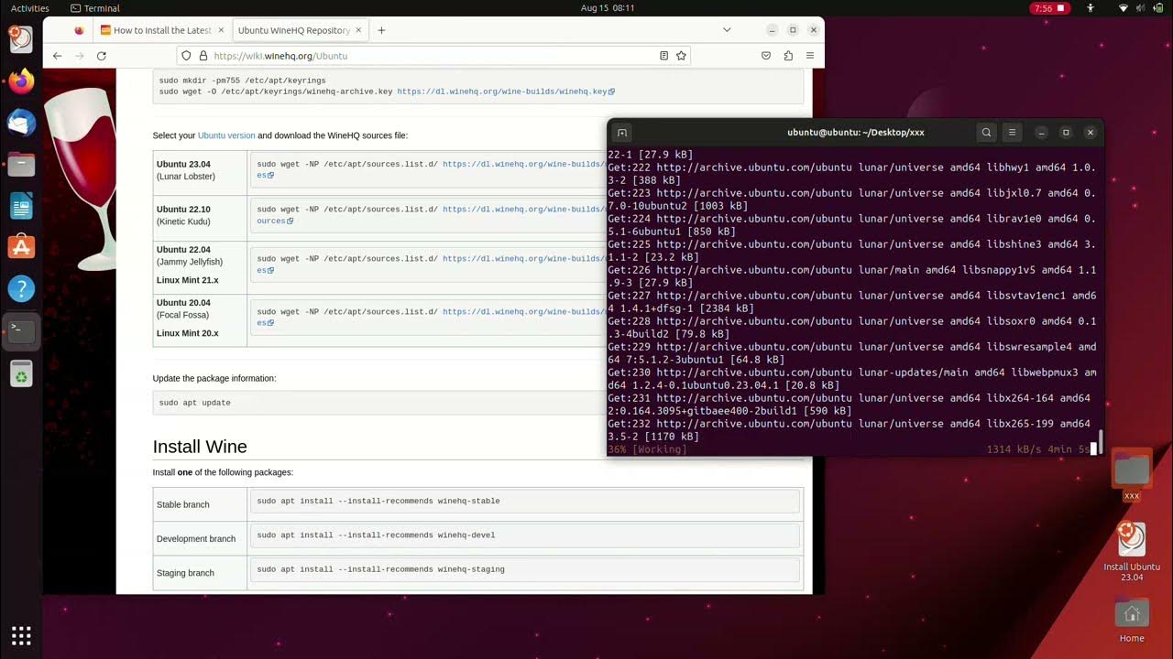The width and height of the screenshot is (1173, 659).
Task: Open the terminal hamburger menu
Action: coord(1012,133)
